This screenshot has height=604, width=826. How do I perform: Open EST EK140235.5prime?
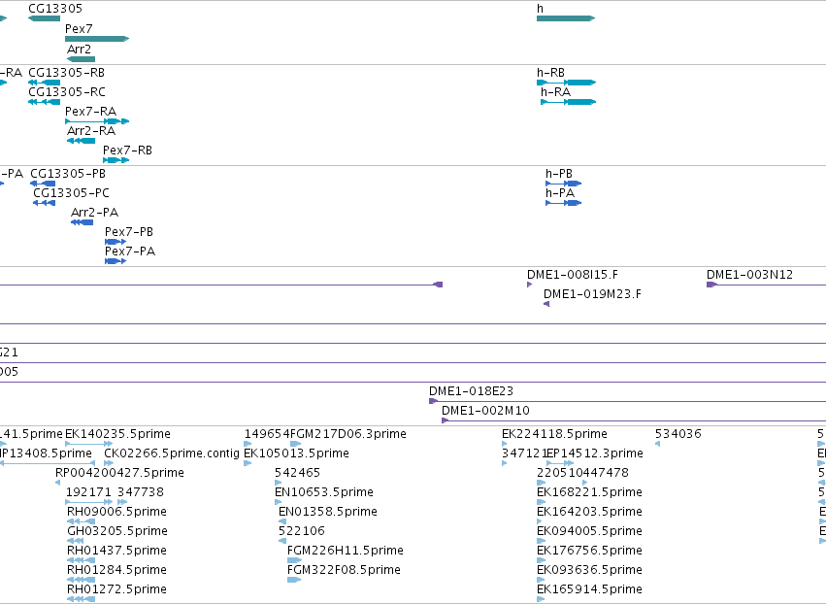tap(89, 444)
